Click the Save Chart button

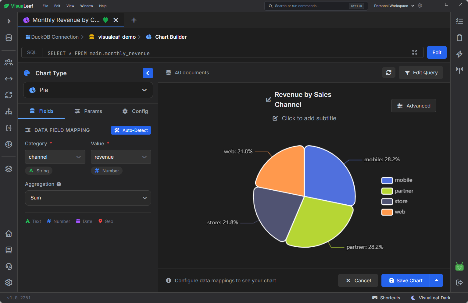pos(405,280)
